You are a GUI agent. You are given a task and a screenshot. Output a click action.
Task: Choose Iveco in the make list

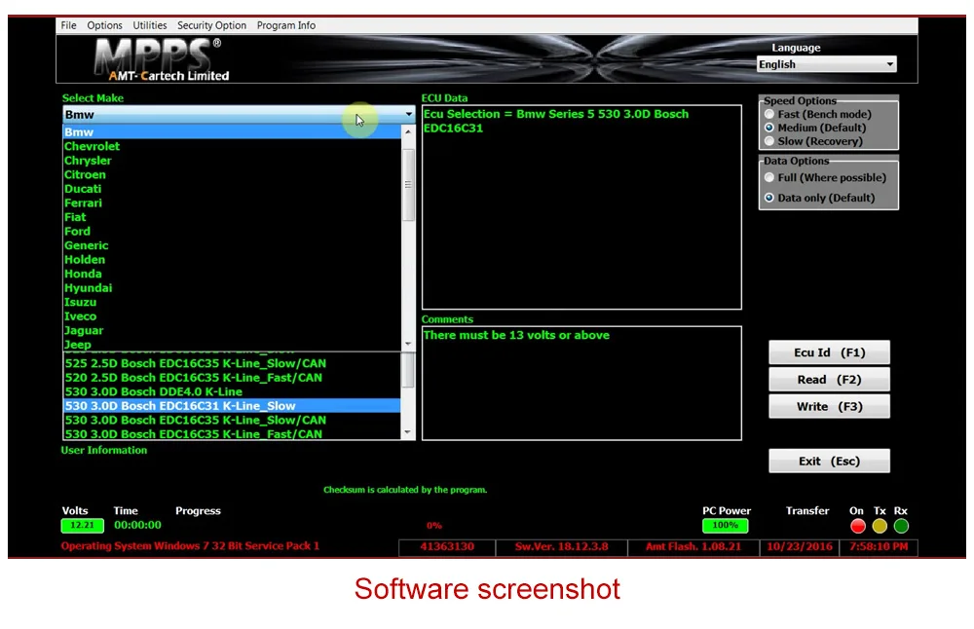pos(233,316)
